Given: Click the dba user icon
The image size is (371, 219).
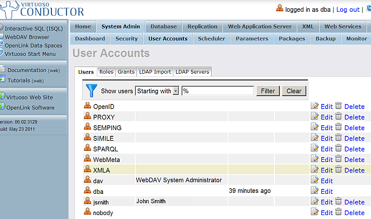Looking at the screenshot, I should point(88,191).
